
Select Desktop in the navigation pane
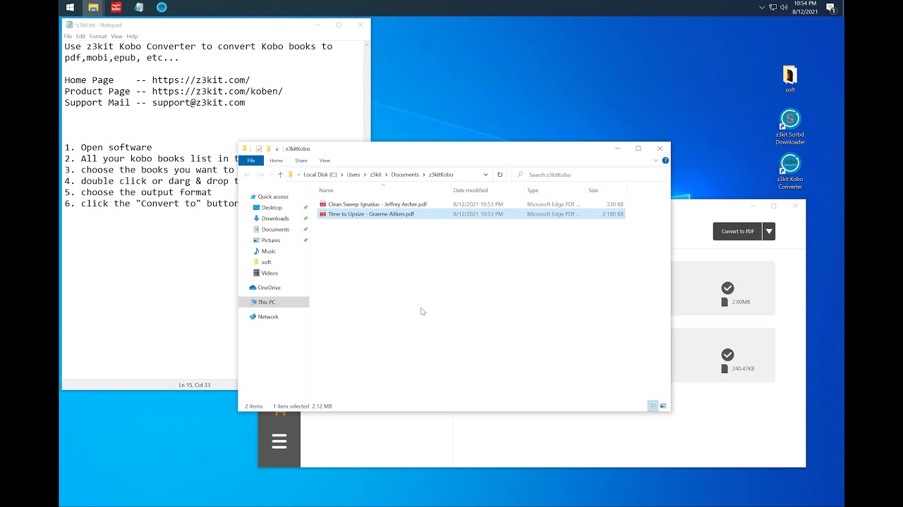[272, 208]
